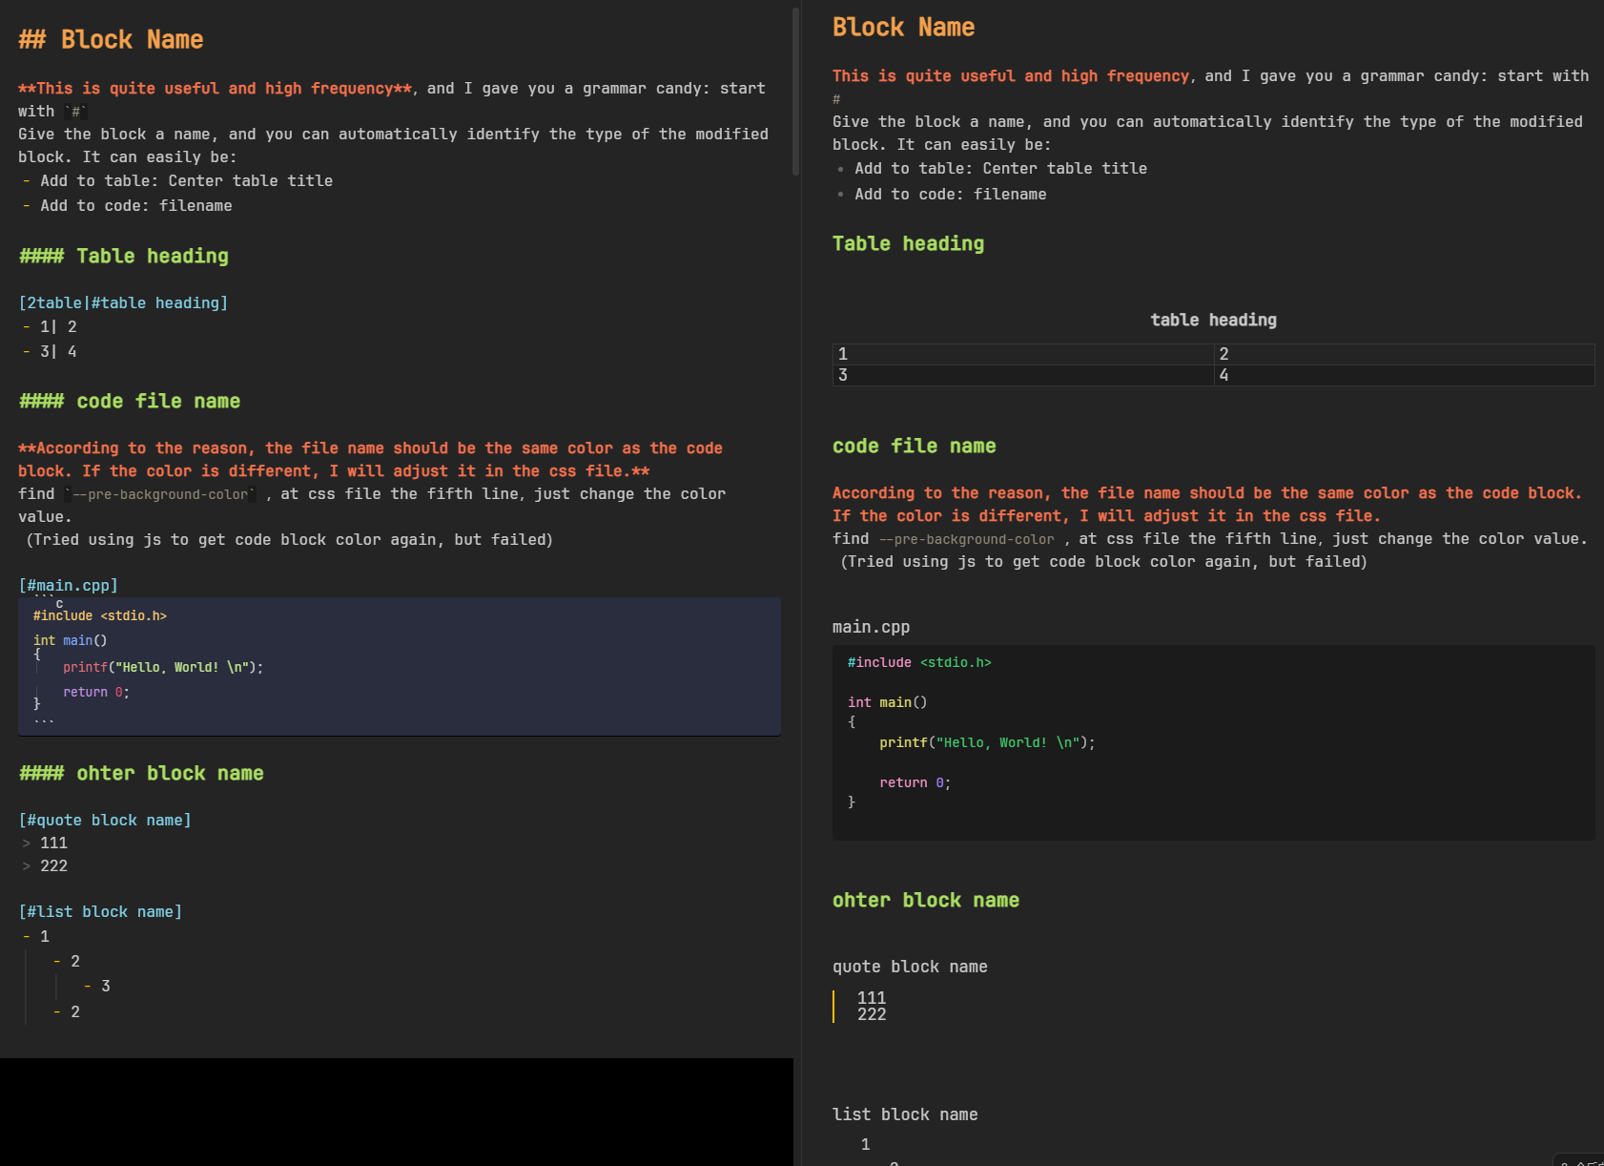Click the [2table|#table heading] link in editor

[x=123, y=302]
